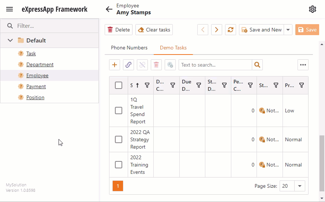The image size is (325, 202).
Task: Click the mark completed icon
Action: (170, 65)
